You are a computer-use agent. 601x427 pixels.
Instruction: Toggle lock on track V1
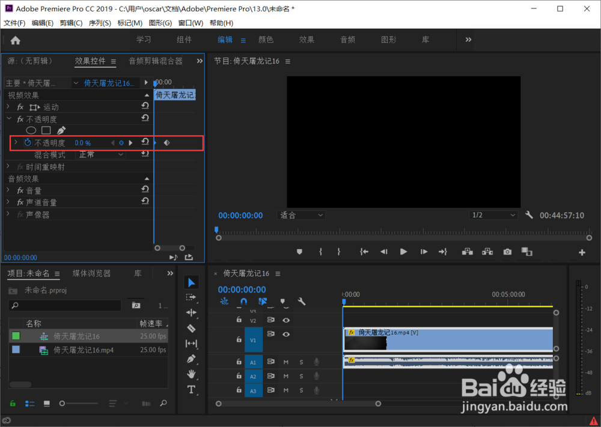coord(239,339)
